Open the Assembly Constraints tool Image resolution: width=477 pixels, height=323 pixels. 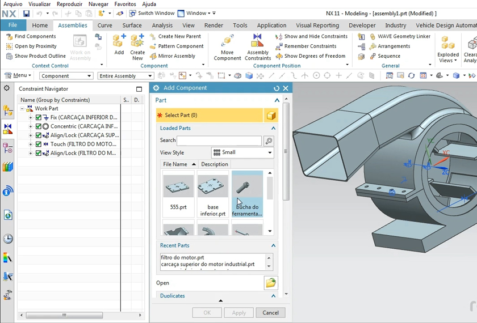coord(258,42)
